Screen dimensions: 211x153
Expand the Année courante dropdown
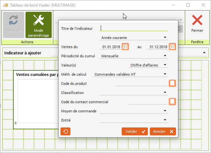click(165, 38)
